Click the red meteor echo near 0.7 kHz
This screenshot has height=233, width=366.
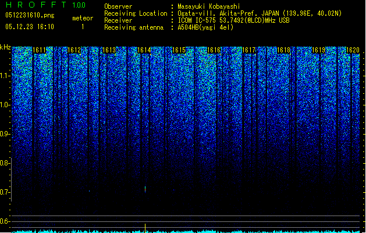coord(145,189)
